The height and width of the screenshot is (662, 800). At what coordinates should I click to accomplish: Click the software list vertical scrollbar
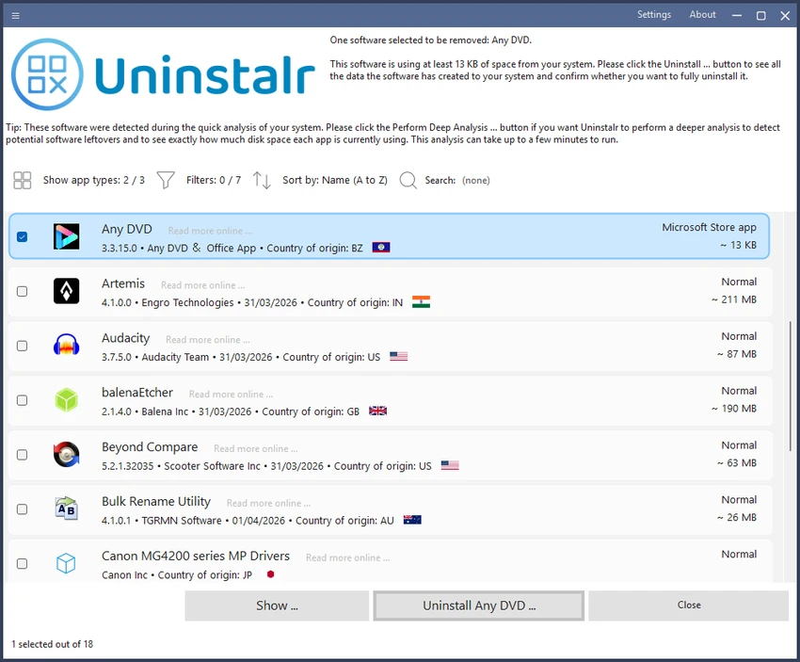coord(791,386)
